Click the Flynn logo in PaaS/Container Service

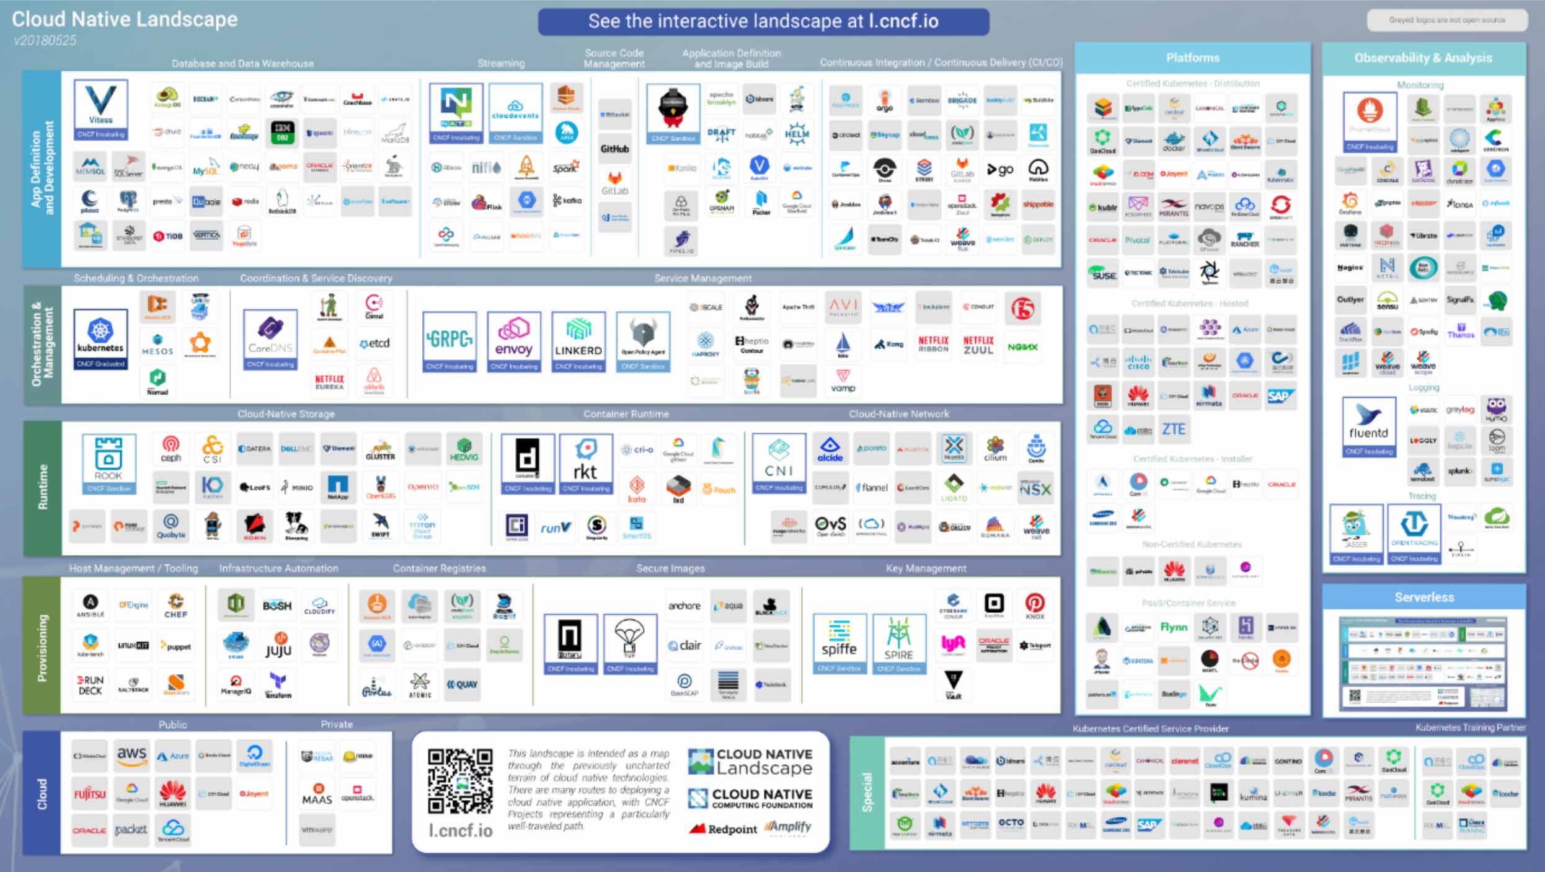tap(1174, 627)
